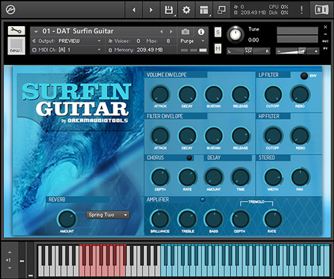Go to previous preset arrow in top toolbar

(134, 10)
